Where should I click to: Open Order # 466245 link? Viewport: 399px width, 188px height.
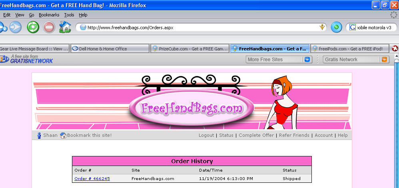(x=92, y=178)
